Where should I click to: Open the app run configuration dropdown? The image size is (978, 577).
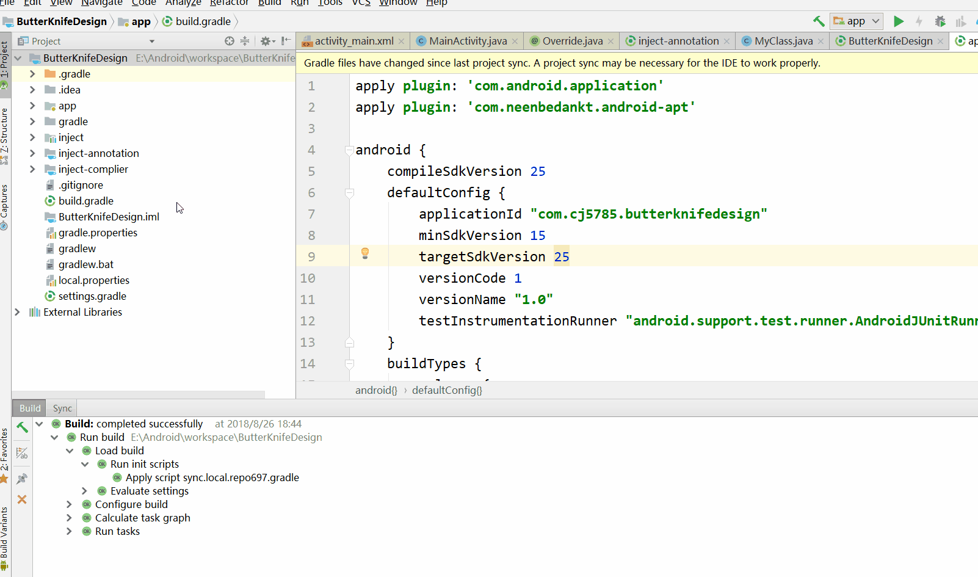(x=857, y=21)
